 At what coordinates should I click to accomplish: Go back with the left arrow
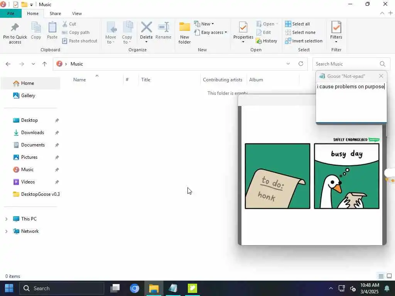(x=8, y=64)
